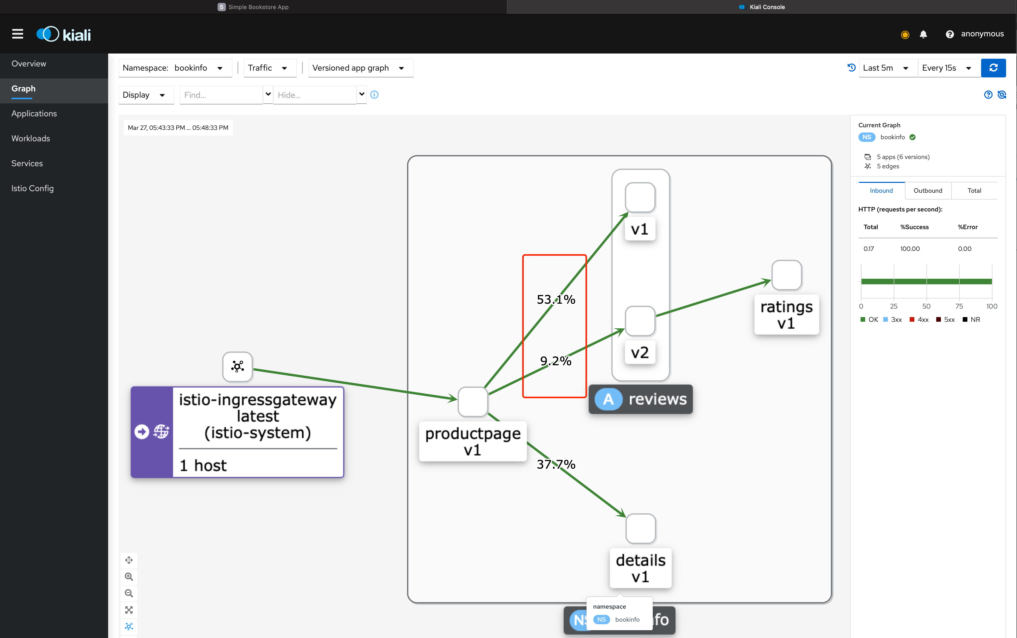Viewport: 1017px width, 638px height.
Task: Open the anonymous user menu
Action: pos(982,34)
